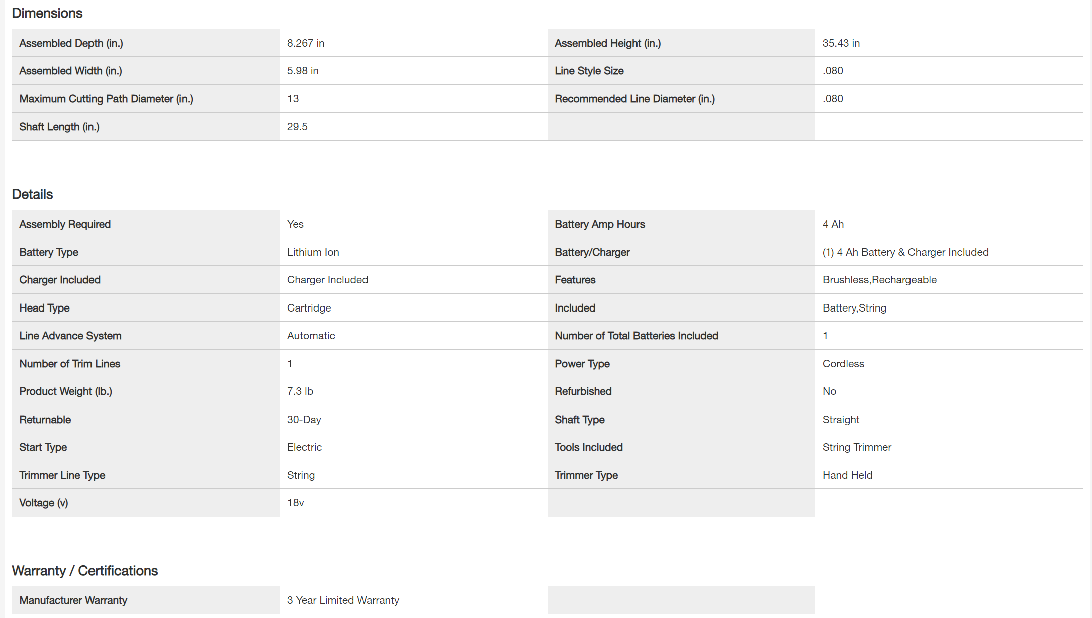Click the Maximum Cutting Path Diameter label
1092x618 pixels.
[x=106, y=99]
